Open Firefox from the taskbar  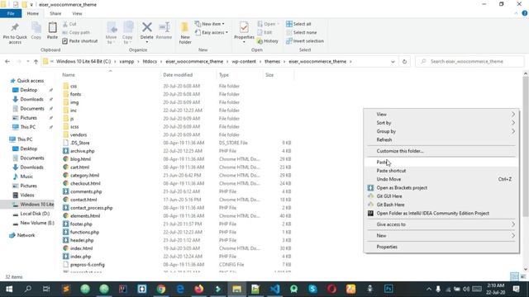pyautogui.click(x=199, y=289)
